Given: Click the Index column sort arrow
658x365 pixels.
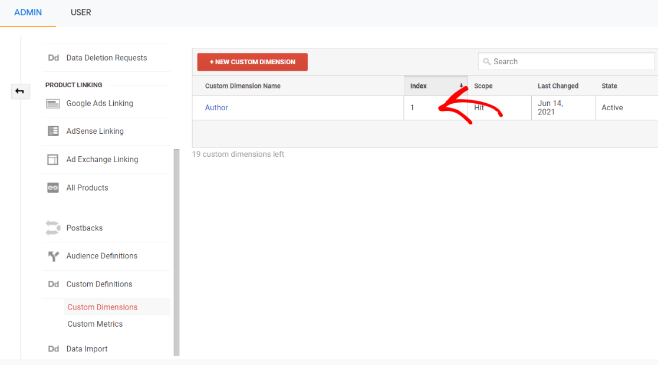Looking at the screenshot, I should pos(461,86).
